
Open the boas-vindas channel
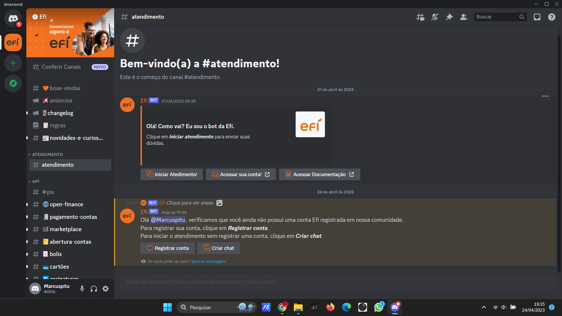(70, 88)
